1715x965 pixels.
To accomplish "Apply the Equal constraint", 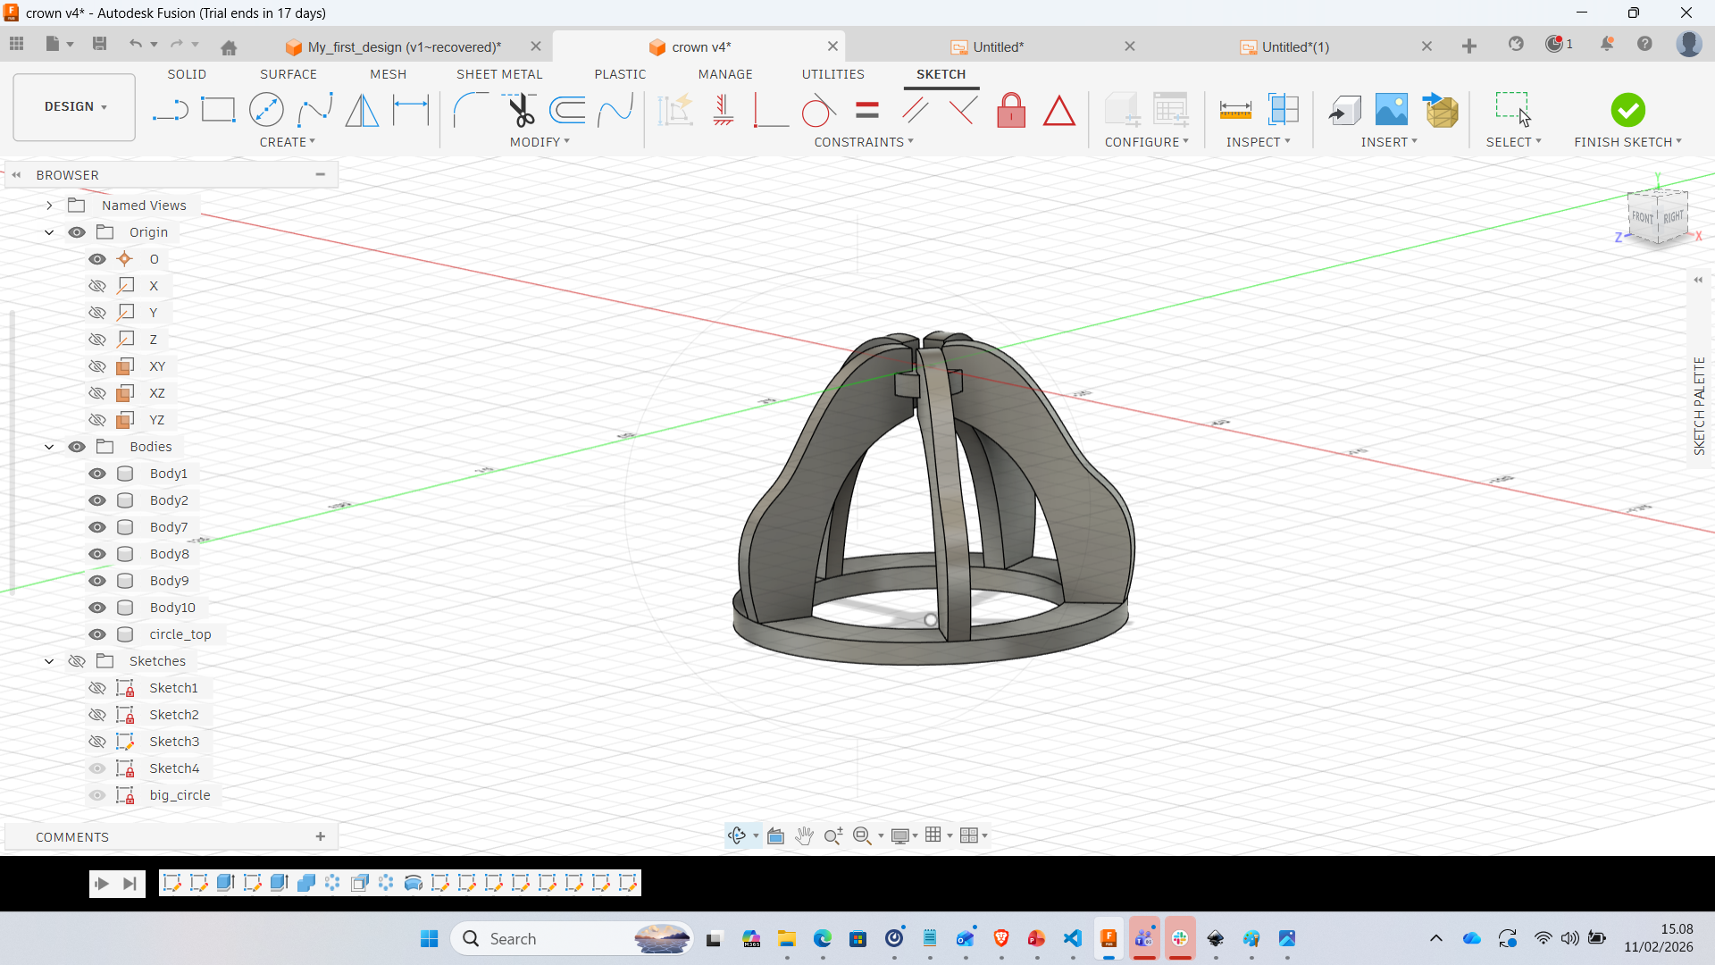I will click(x=867, y=111).
